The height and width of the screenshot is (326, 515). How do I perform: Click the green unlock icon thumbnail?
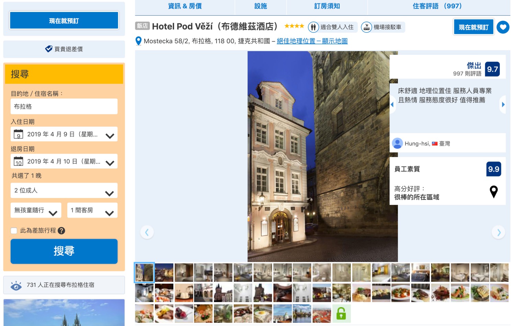[341, 313]
